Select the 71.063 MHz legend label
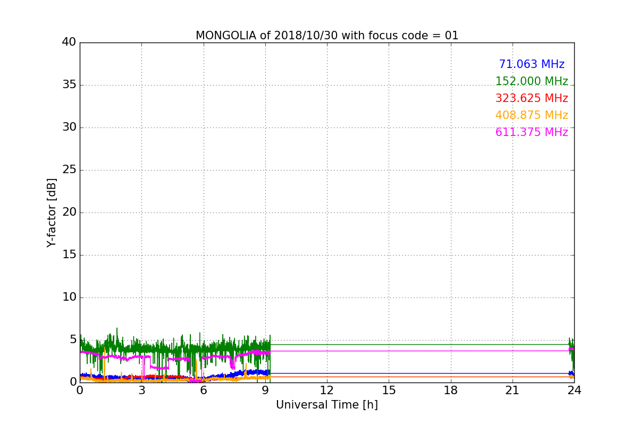The image size is (638, 425). tap(532, 64)
